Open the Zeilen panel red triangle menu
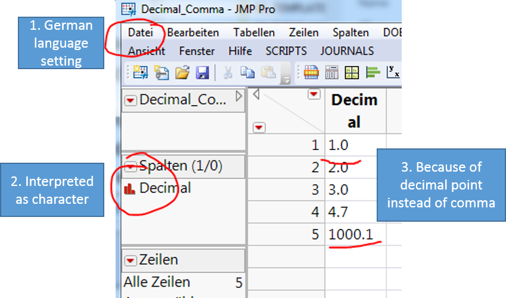 [x=131, y=260]
